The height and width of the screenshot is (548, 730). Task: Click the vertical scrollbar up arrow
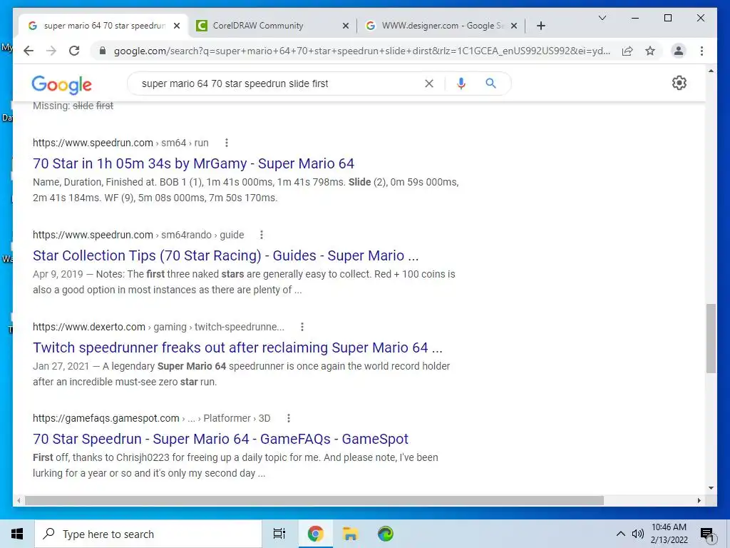tap(711, 71)
